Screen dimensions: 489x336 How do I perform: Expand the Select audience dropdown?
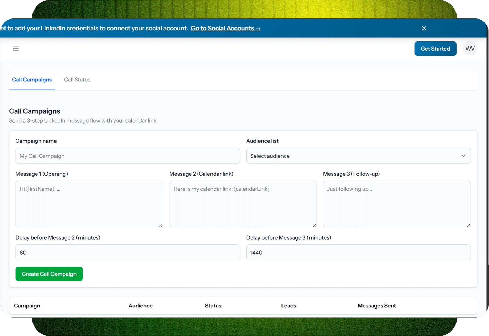click(358, 156)
